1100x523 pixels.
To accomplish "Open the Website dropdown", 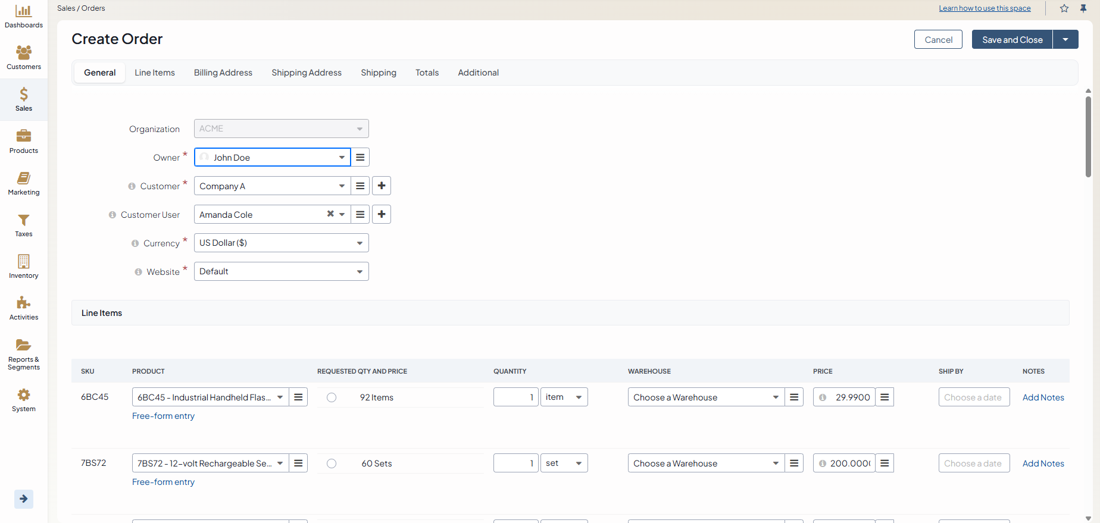I will pos(359,271).
